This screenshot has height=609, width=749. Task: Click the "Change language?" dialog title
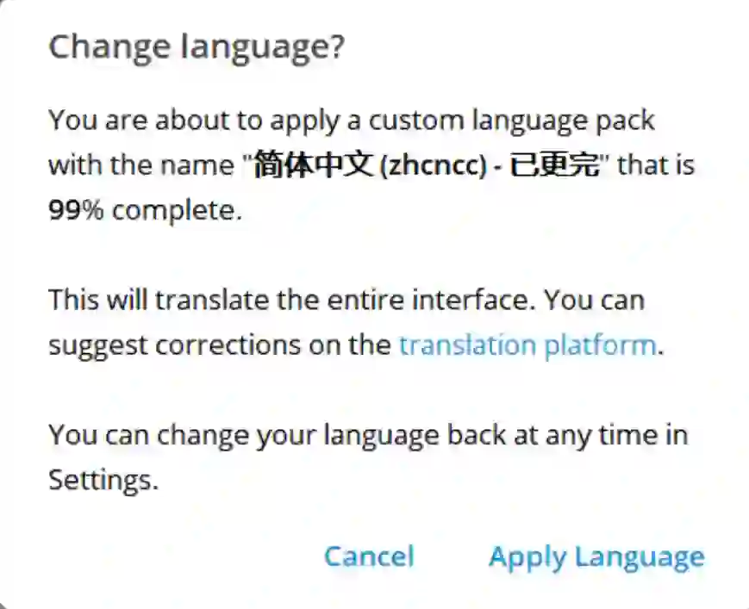point(197,46)
